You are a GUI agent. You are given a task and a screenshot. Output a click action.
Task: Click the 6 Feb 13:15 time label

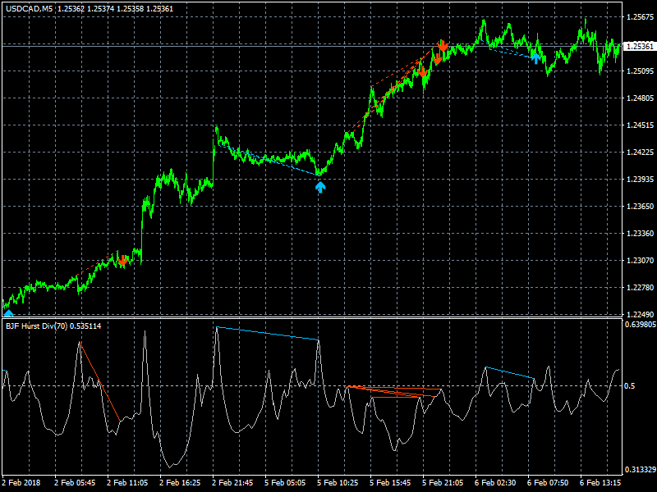pyautogui.click(x=600, y=483)
